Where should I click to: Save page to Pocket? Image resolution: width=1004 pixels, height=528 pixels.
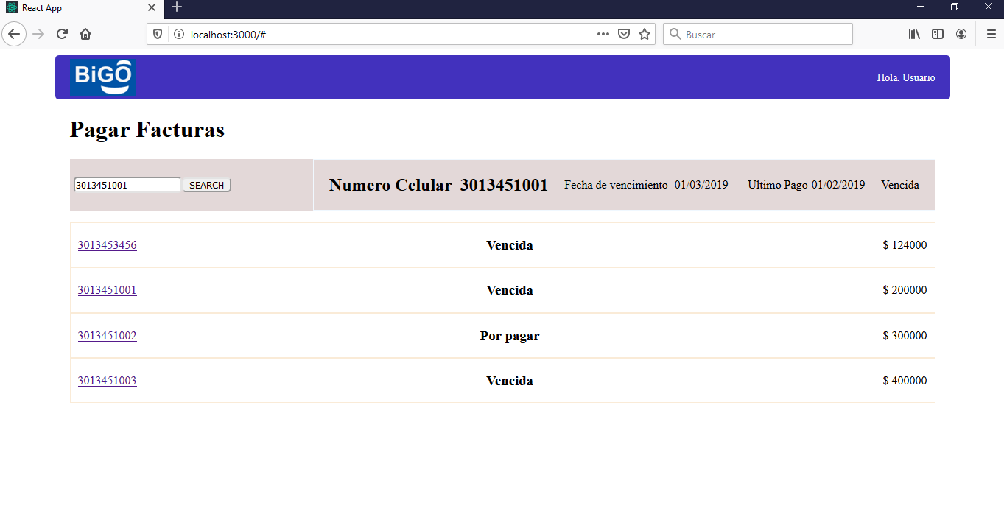[623, 34]
